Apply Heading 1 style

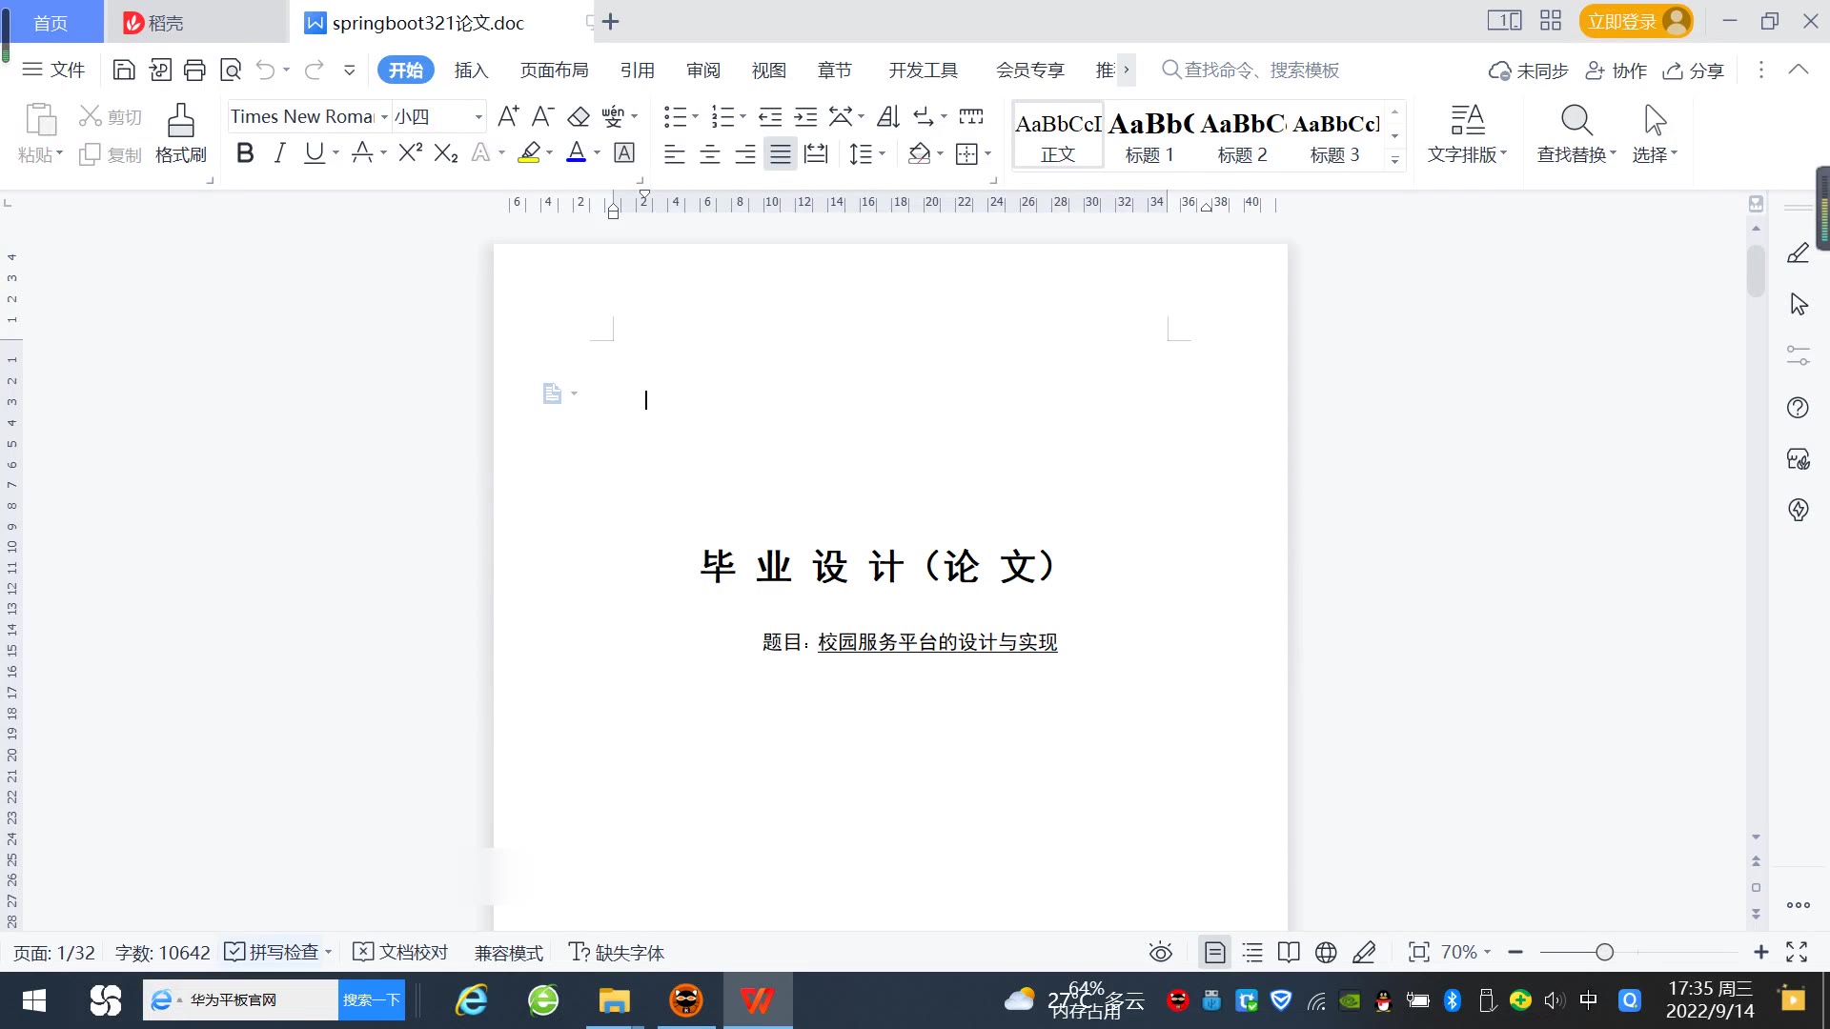[1149, 135]
